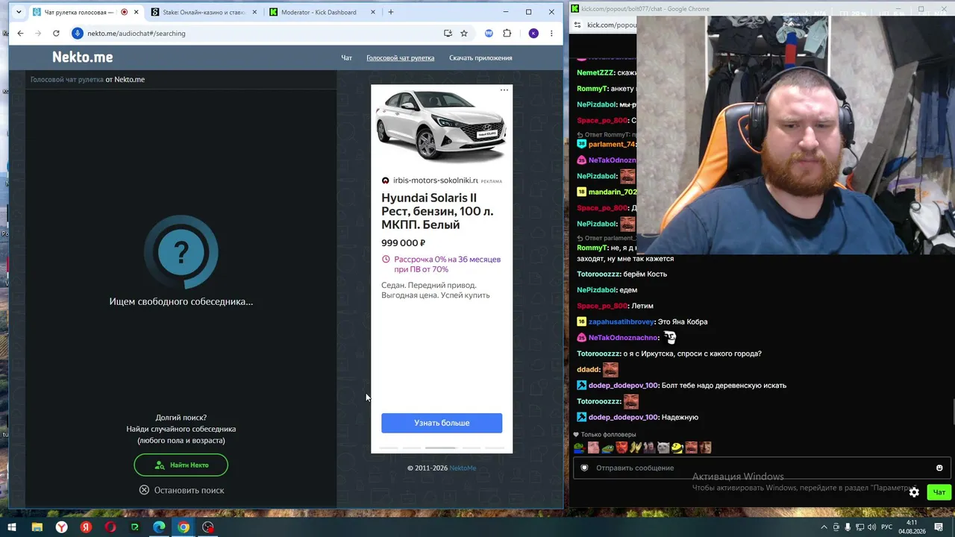Open the Windows notification center
This screenshot has height=537, width=955.
938,527
